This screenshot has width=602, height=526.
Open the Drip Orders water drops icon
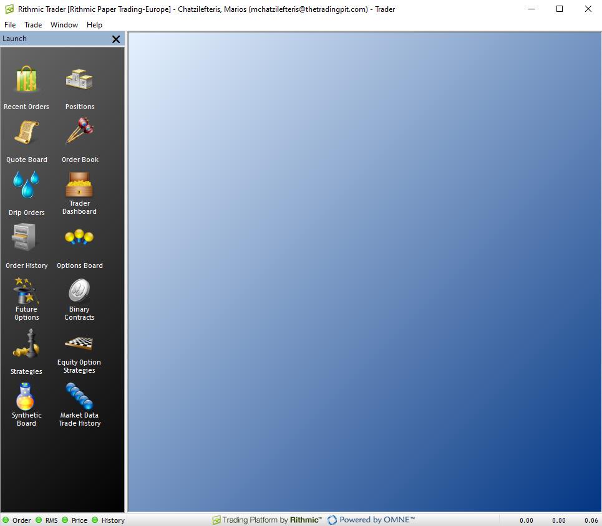coord(26,184)
